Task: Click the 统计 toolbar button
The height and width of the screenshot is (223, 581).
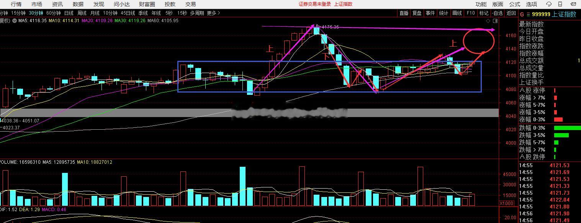Action: [444, 13]
